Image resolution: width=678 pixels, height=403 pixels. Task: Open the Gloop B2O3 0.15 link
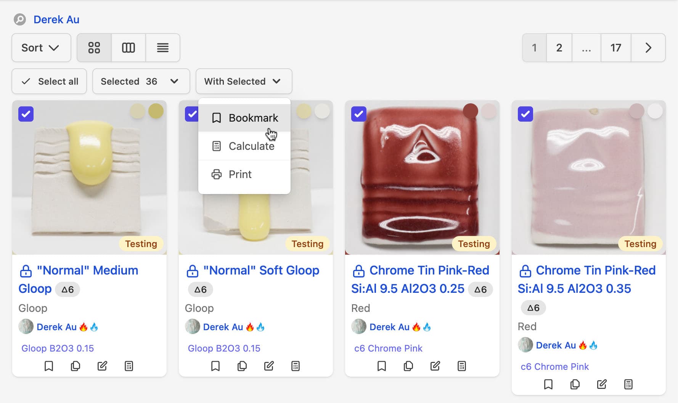58,348
